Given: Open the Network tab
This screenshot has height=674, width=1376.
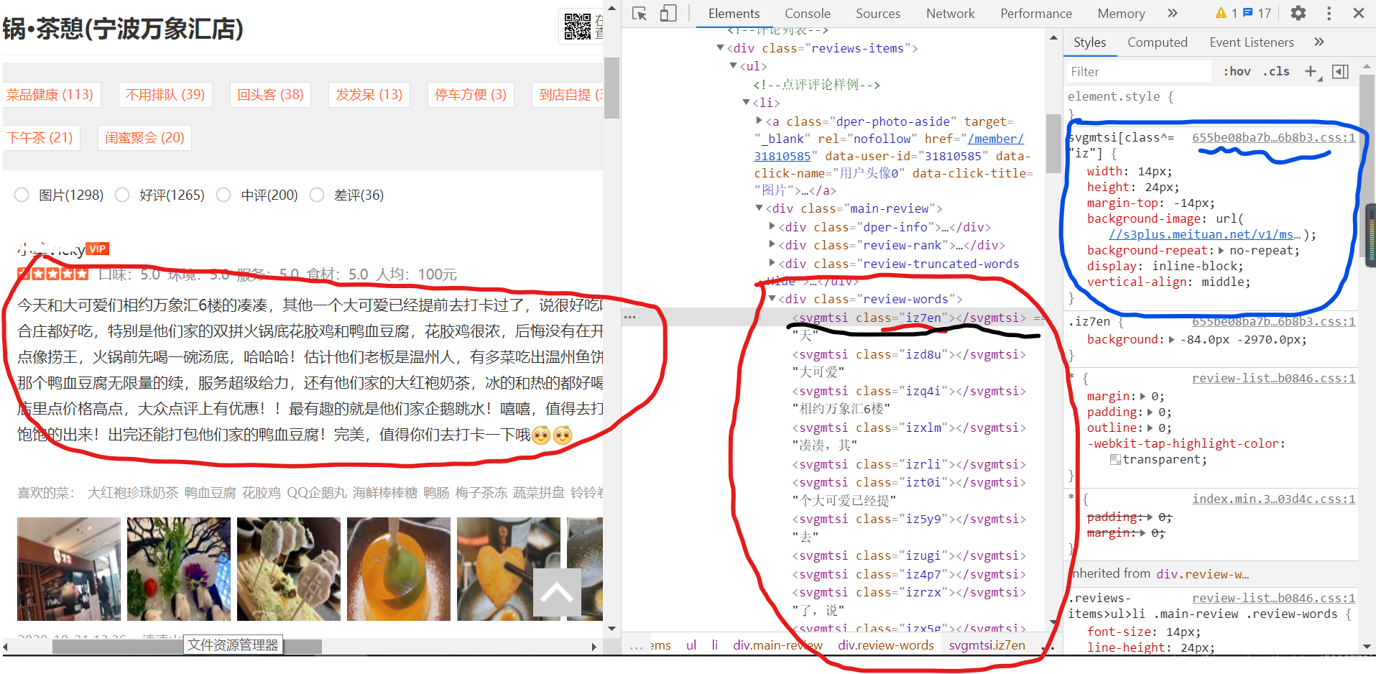Looking at the screenshot, I should (950, 13).
